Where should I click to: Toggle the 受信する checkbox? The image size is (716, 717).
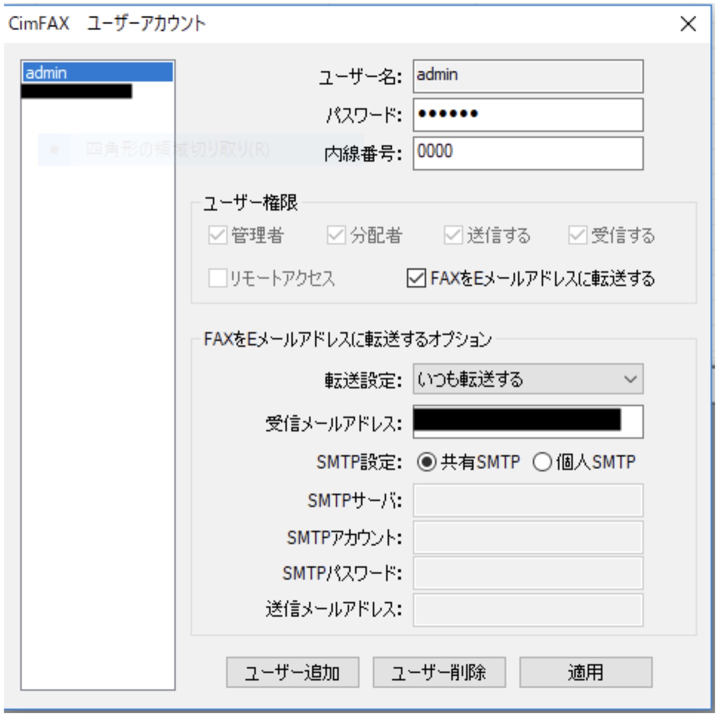click(x=577, y=235)
